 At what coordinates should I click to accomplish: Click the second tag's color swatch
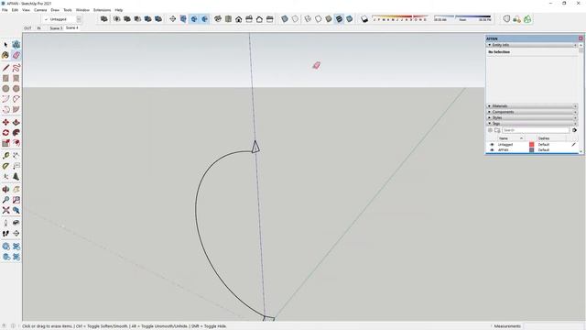(x=531, y=150)
